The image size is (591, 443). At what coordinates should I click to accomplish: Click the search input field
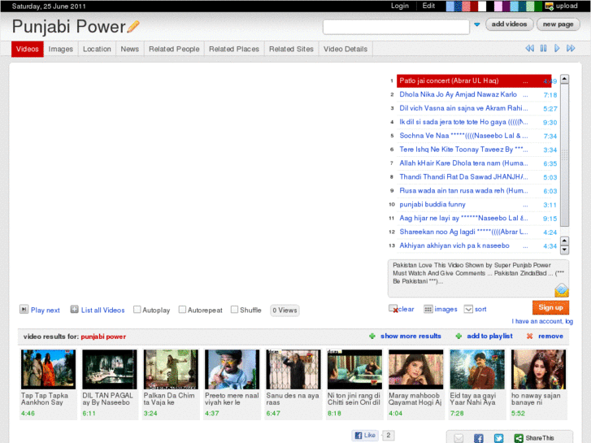pos(396,27)
